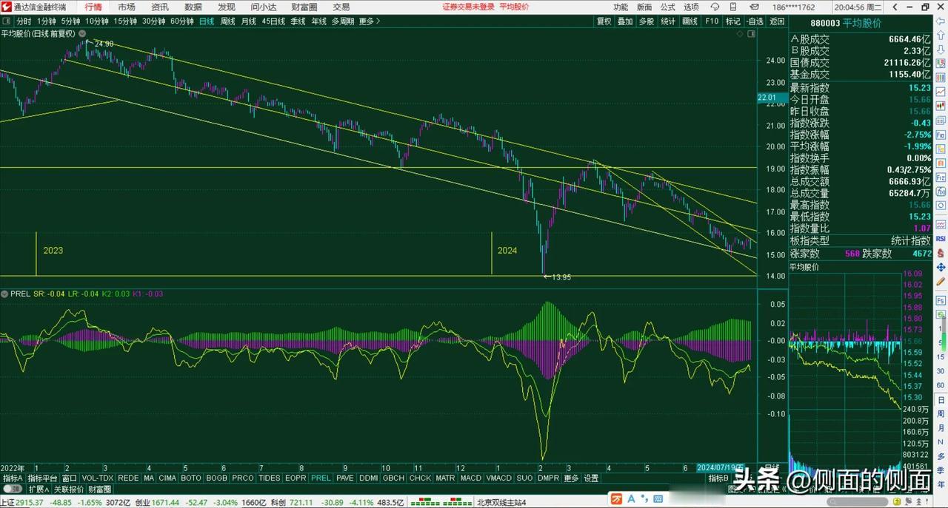The height and width of the screenshot is (508, 948).
Task: Select the BOTO indicator tab
Action: click(x=191, y=478)
